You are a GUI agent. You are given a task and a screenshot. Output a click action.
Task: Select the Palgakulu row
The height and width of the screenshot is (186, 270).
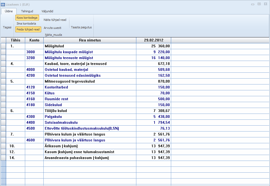(90, 117)
